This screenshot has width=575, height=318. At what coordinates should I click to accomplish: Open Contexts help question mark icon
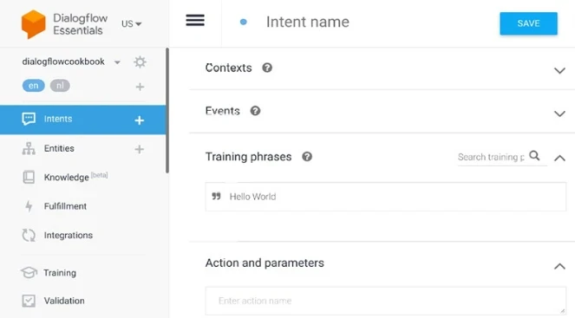(x=267, y=68)
